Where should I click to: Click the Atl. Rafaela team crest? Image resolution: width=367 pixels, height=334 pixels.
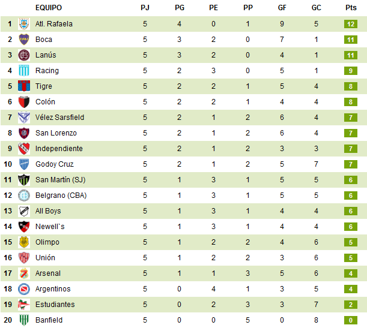click(24, 24)
